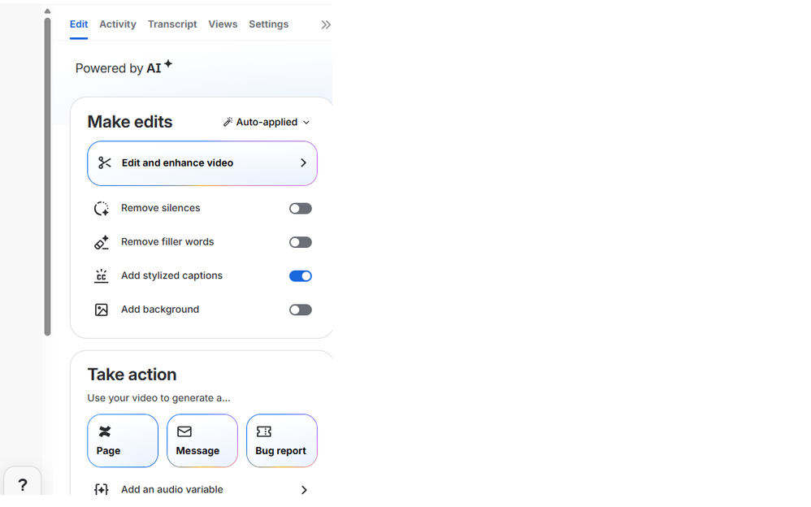This screenshot has width=811, height=507.
Task: Click the Remove silences label
Action: point(160,208)
